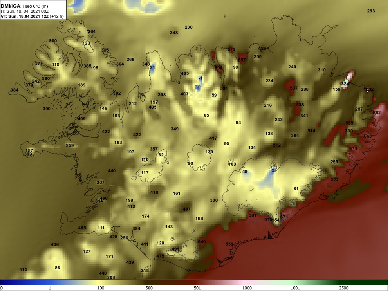The image size is (388, 291).
Task: Select the 537 reading
Action: (294, 88)
